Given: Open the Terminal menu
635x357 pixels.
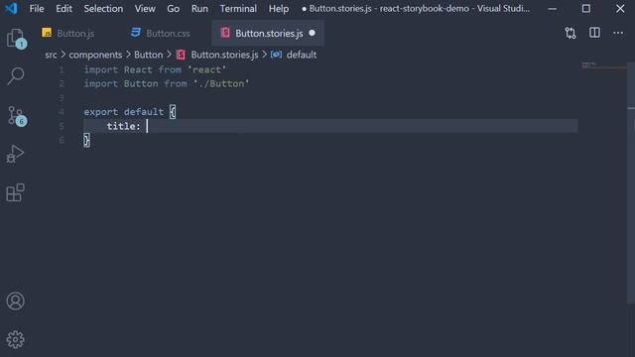Looking at the screenshot, I should pos(238,9).
